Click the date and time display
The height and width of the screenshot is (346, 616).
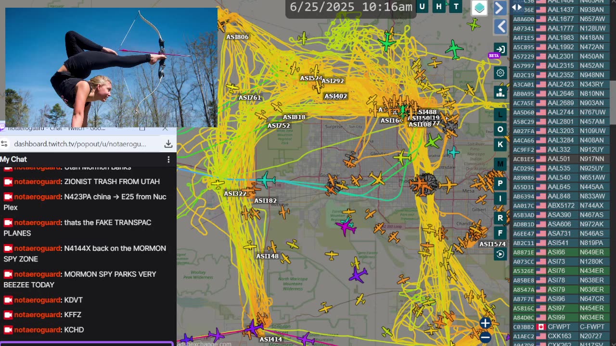click(351, 7)
